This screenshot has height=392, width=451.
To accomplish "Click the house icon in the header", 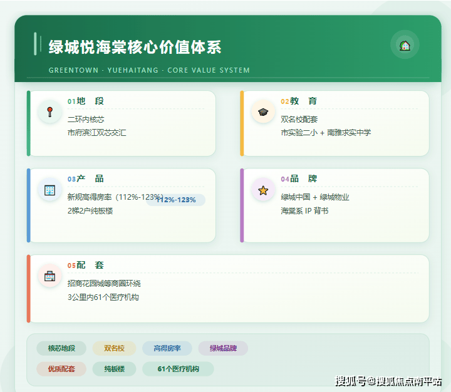I will [x=405, y=45].
